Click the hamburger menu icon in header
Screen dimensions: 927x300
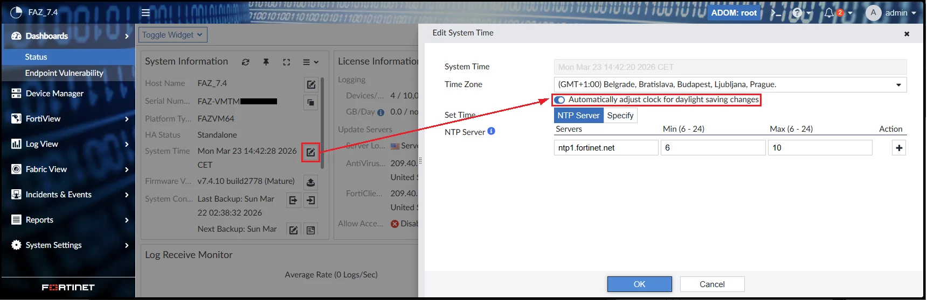coord(146,13)
